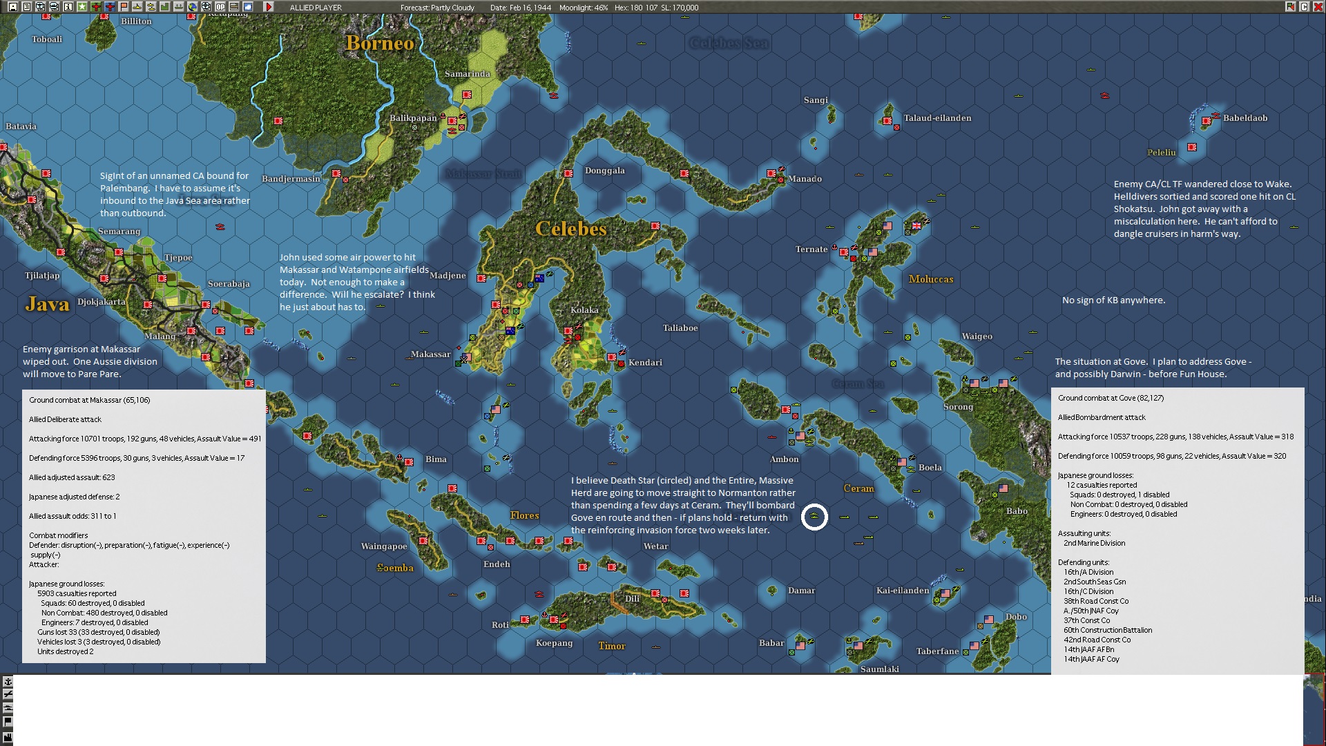Viewport: 1326px width, 746px height.
Task: Click the save game floppy icon
Action: point(12,7)
